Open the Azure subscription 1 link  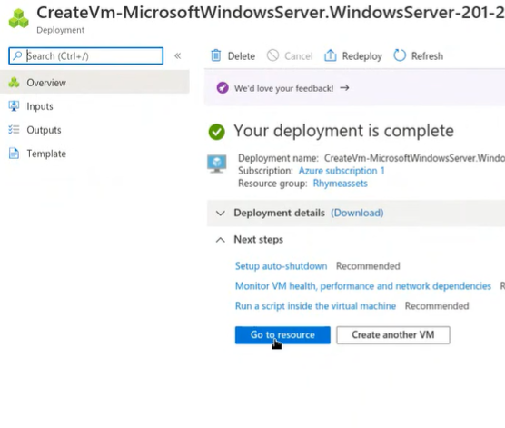[342, 171]
